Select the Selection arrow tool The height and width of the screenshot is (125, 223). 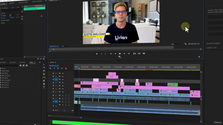44,64
